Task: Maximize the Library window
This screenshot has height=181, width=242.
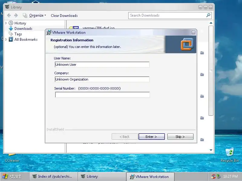Action: click(x=205, y=7)
